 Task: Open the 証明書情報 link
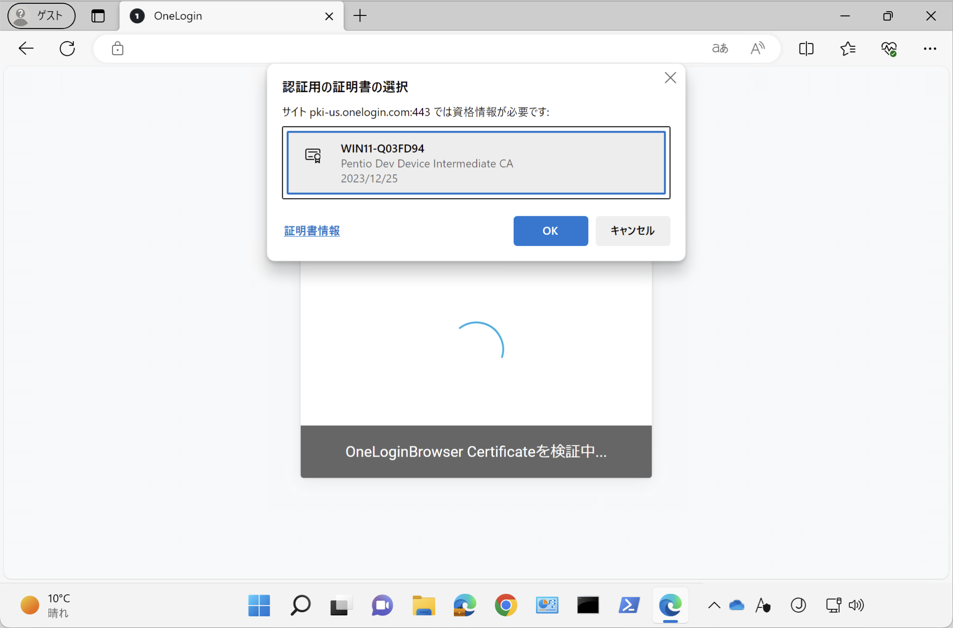[312, 231]
